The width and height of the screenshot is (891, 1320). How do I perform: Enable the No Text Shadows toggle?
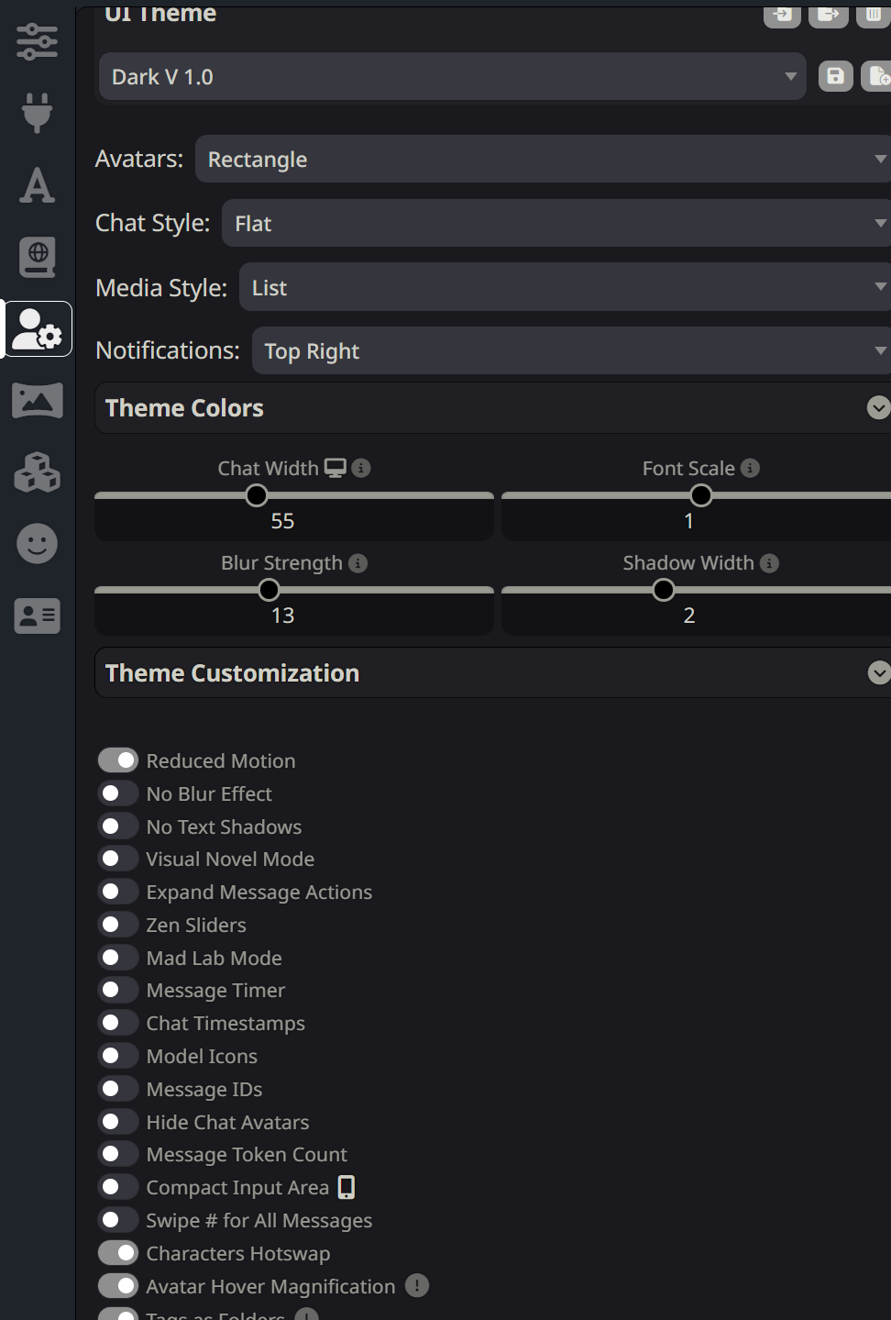118,826
